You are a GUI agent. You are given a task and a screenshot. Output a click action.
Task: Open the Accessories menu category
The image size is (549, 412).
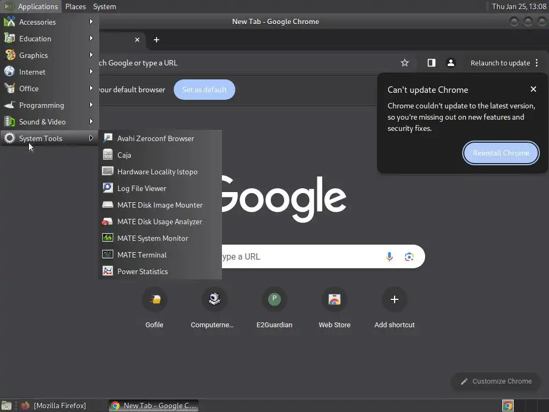[49, 21]
